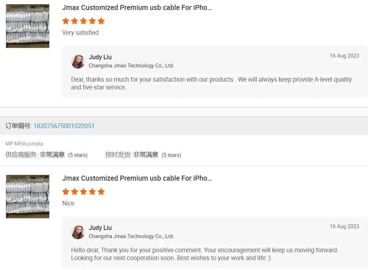Screen dimensions: 368x270
Task: Click the 供应商服务 supplier service rating
Action: click(46, 155)
